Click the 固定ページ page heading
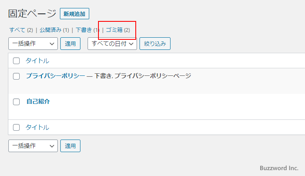Viewport: 305px width, 176px height. 32,13
